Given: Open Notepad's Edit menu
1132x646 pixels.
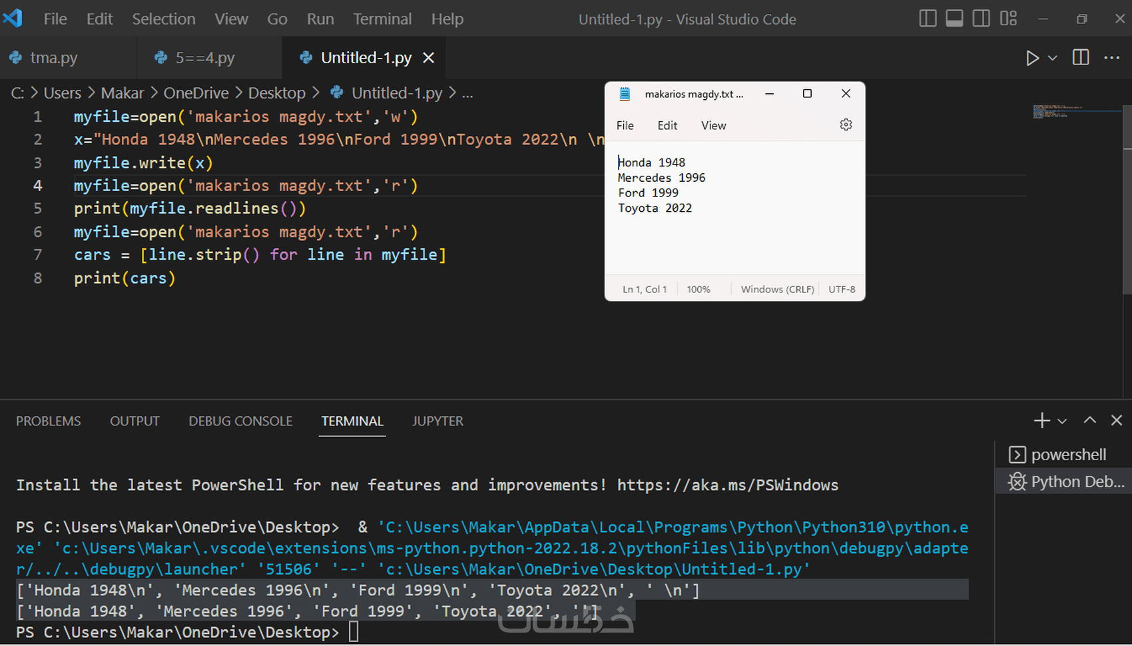Looking at the screenshot, I should click(667, 125).
